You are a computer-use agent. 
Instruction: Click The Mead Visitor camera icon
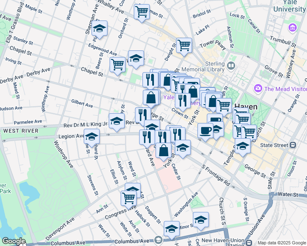click(x=258, y=89)
